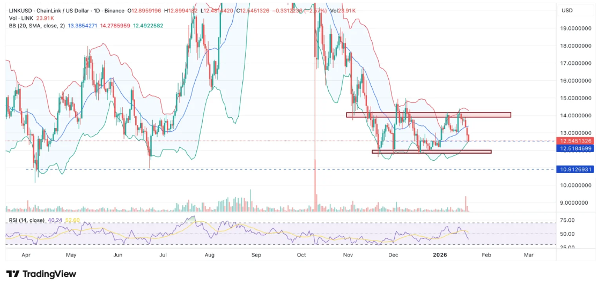Click the 75.00 level on RSI scale

[x=567, y=220]
